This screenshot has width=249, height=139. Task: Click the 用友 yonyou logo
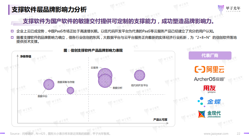point(209,89)
